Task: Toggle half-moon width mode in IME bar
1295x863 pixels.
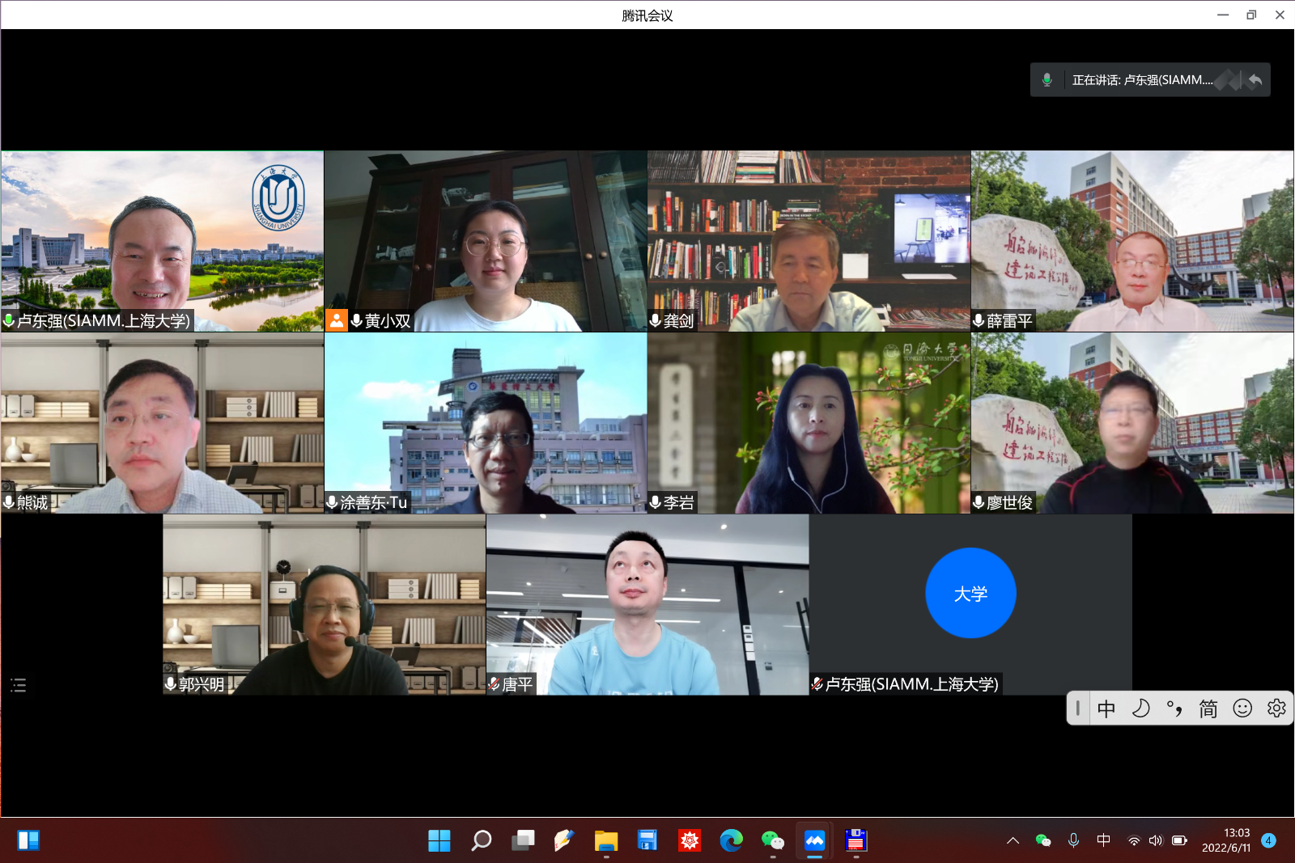Action: pos(1140,709)
